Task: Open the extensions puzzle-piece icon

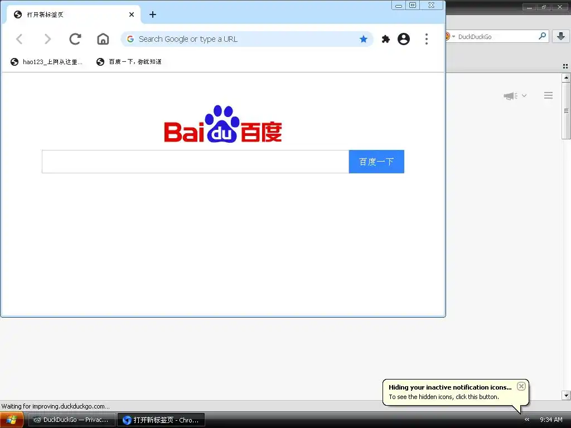Action: click(386, 39)
